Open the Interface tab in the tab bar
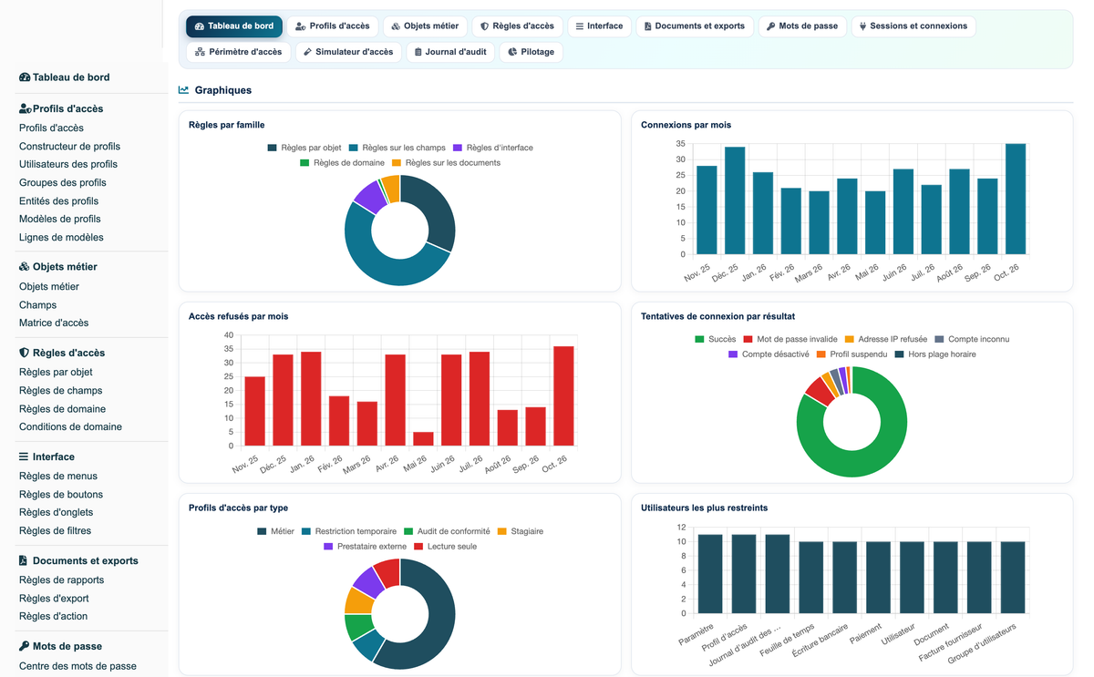The height and width of the screenshot is (677, 1094). pos(599,26)
